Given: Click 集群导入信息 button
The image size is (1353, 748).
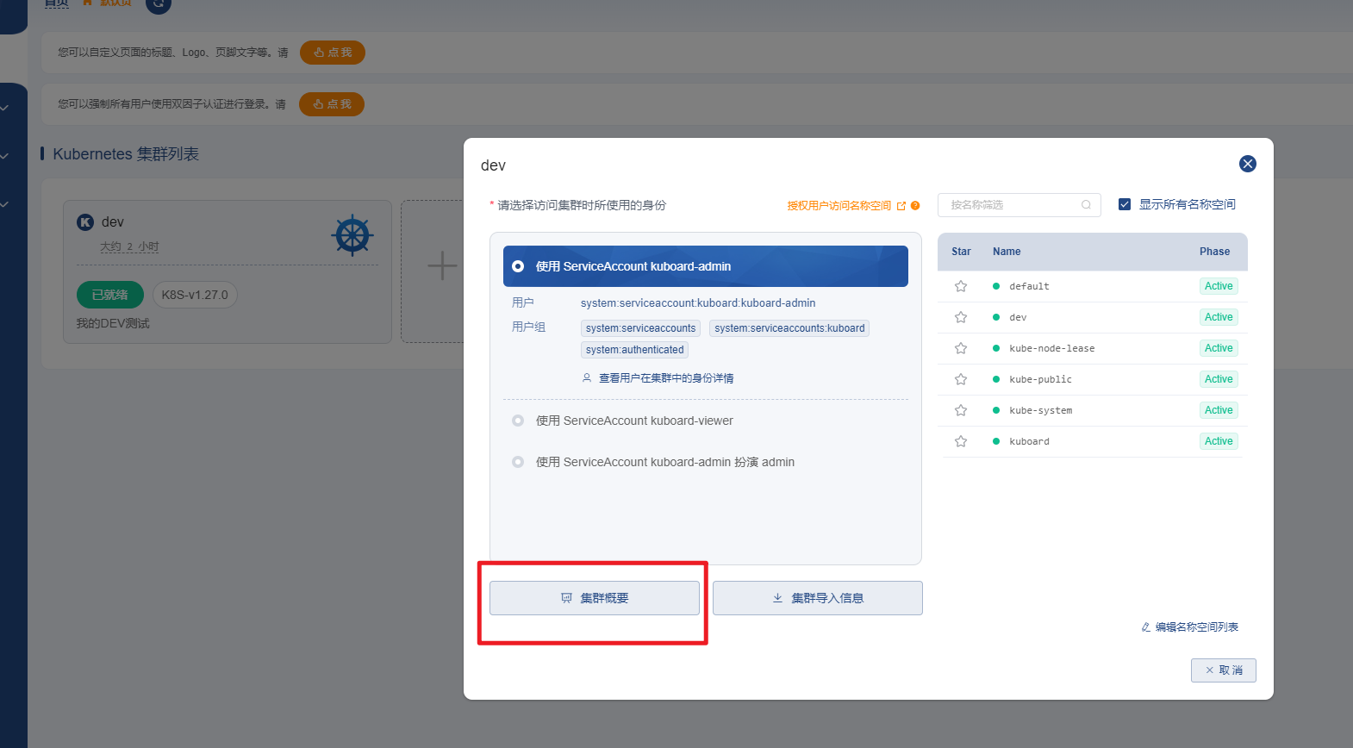Looking at the screenshot, I should pos(818,598).
